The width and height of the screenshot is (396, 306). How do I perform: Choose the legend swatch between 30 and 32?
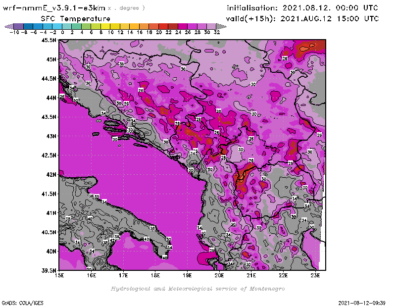[x=211, y=26]
